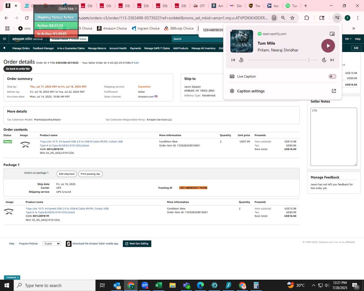This screenshot has height=291, width=364.
Task: Switch to the UPS Tracking browser tab
Action: (255, 6)
